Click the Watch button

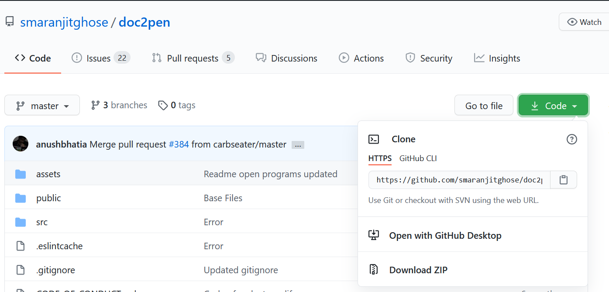pyautogui.click(x=584, y=22)
